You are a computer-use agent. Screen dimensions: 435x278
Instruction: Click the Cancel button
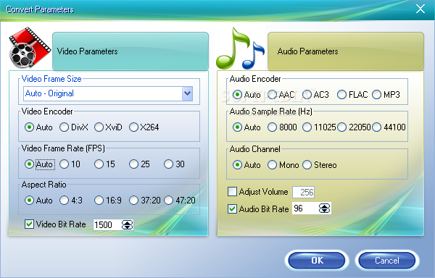387,261
